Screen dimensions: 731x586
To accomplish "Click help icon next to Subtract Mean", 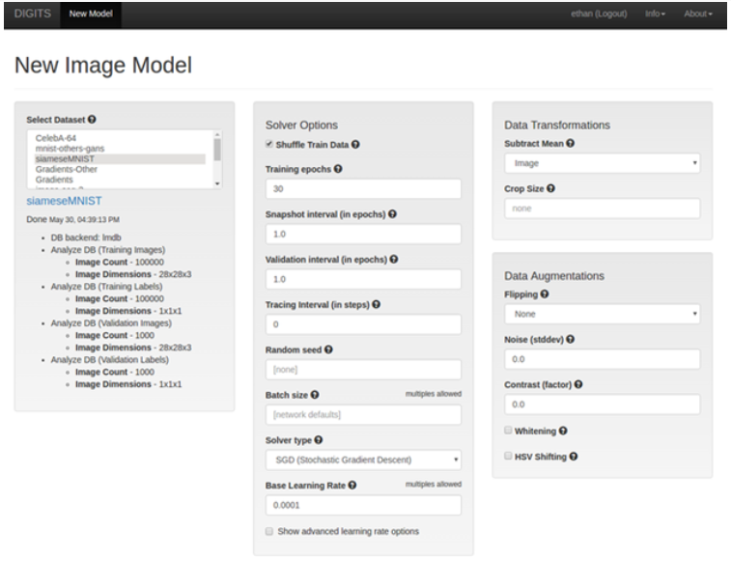I will (571, 144).
